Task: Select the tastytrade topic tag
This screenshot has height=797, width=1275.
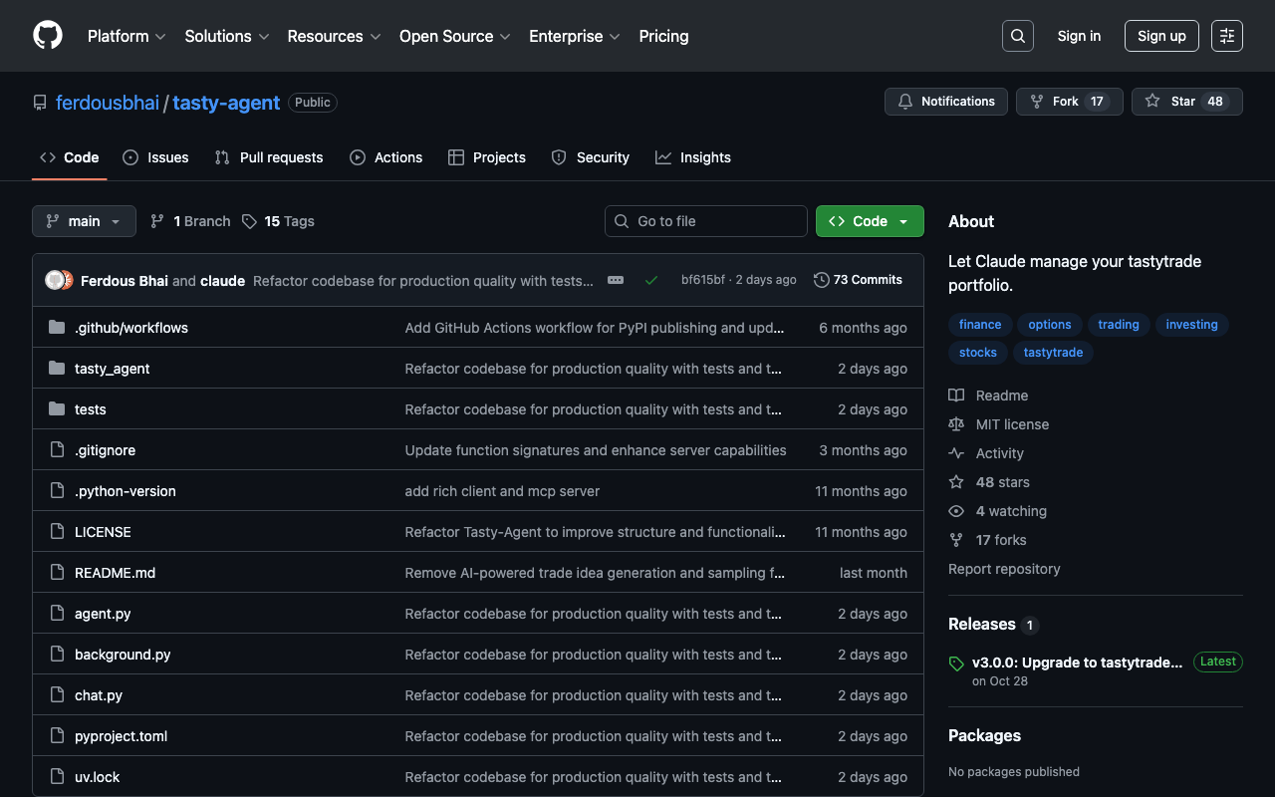Action: point(1053,353)
